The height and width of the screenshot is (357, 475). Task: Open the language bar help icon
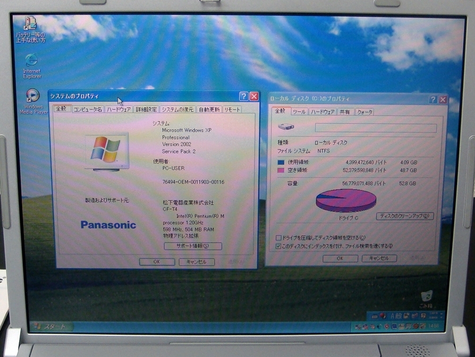[423, 316]
